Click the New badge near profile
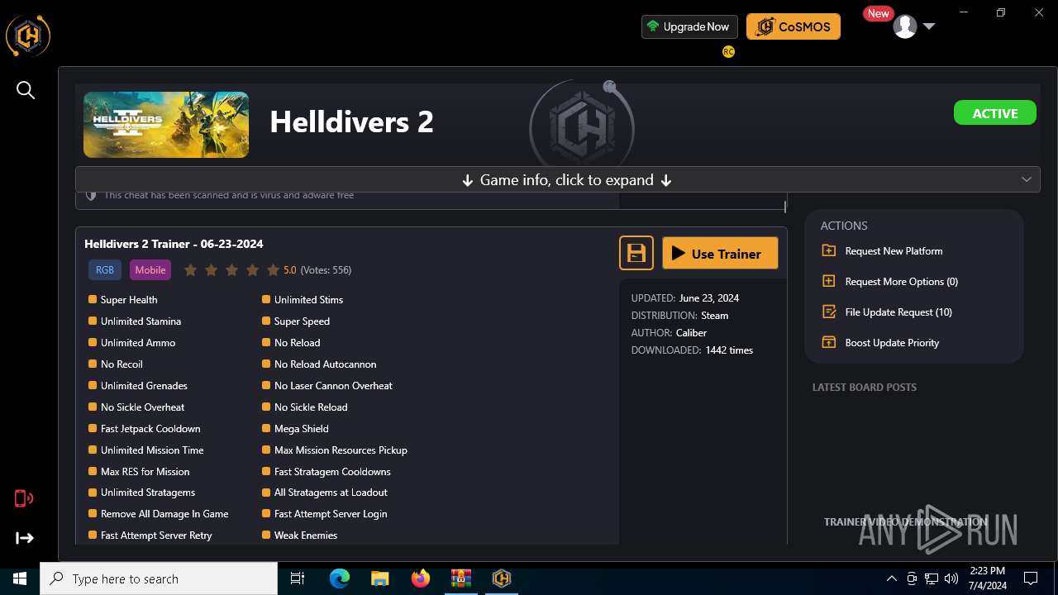 pyautogui.click(x=878, y=13)
